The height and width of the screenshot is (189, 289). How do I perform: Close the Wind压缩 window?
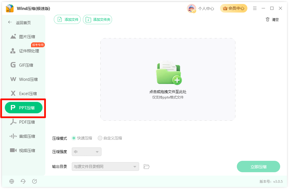(280, 8)
